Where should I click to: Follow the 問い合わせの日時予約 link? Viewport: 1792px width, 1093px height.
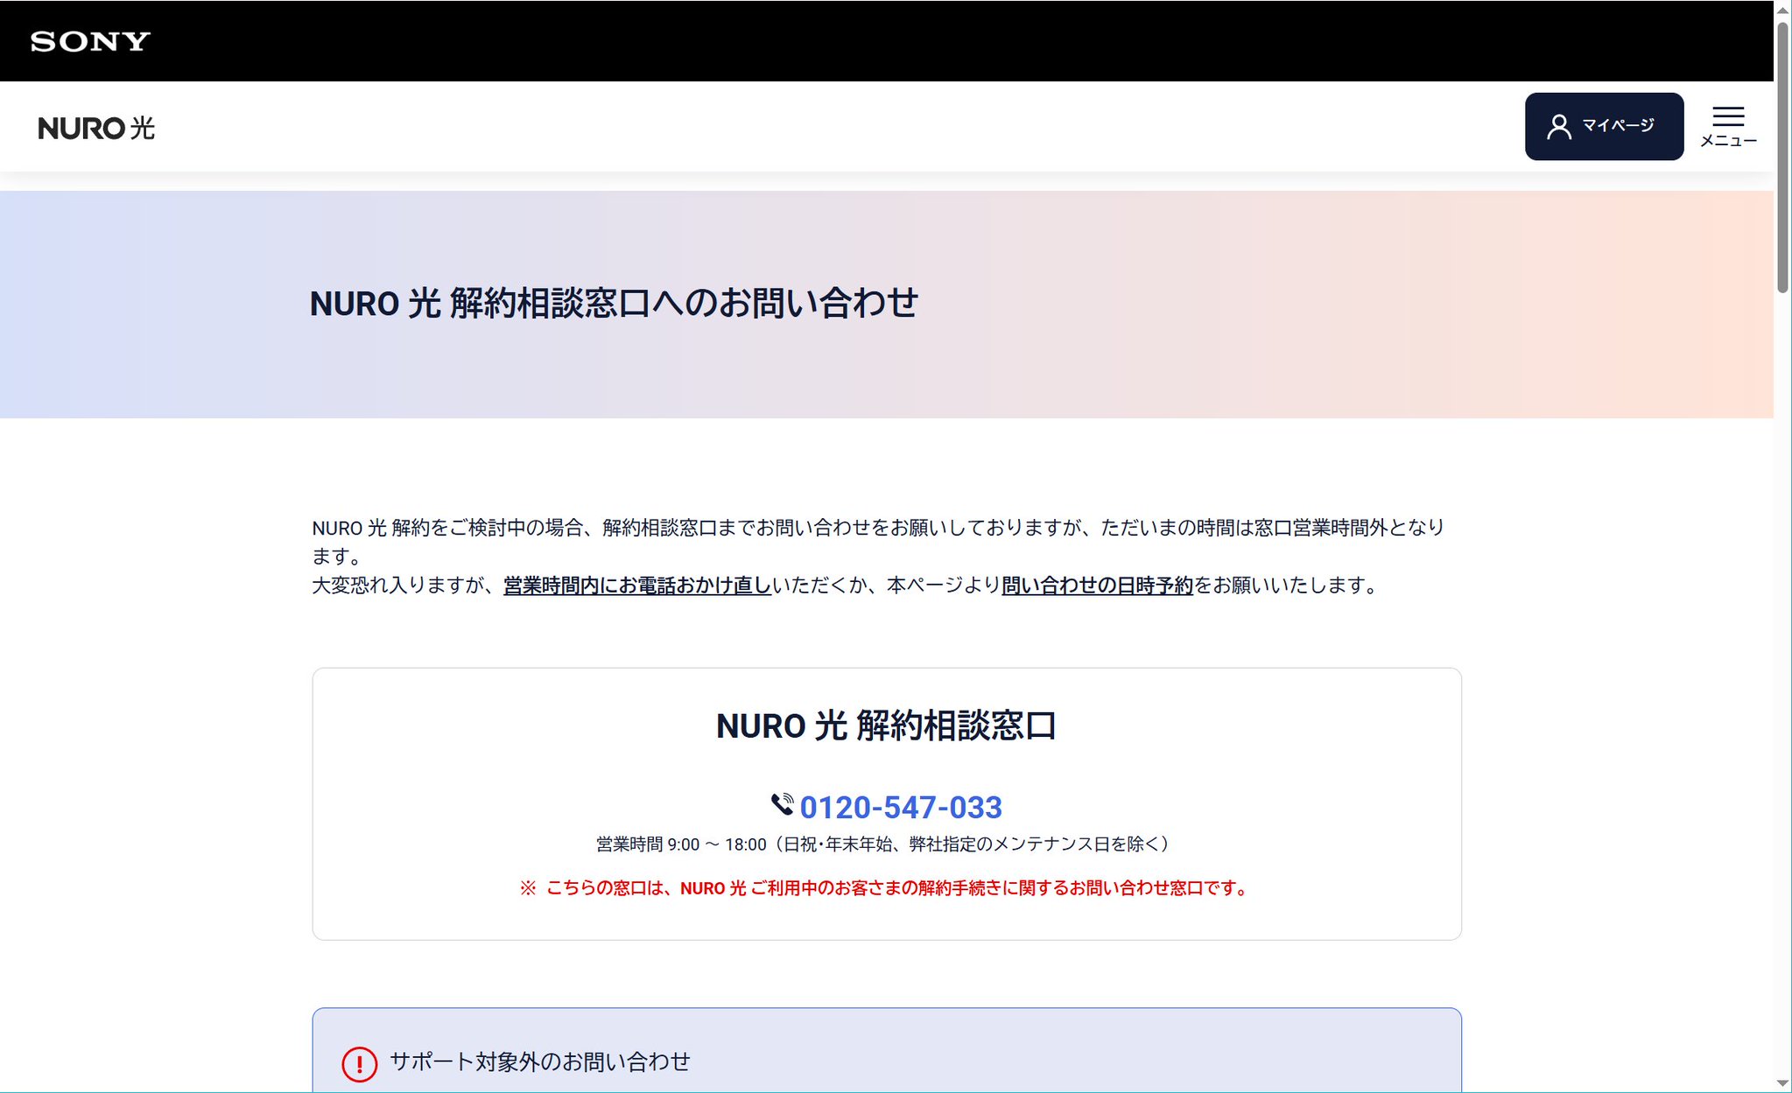click(1097, 585)
